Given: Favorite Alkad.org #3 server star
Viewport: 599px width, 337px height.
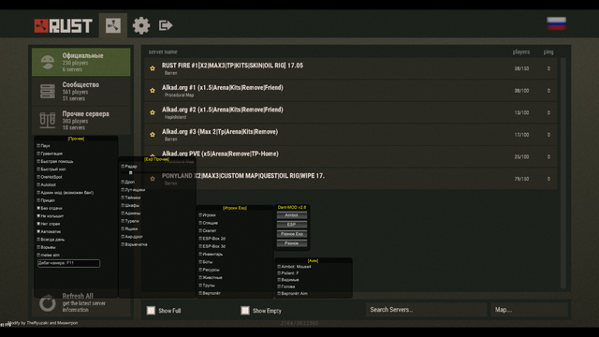Looking at the screenshot, I should point(153,135).
